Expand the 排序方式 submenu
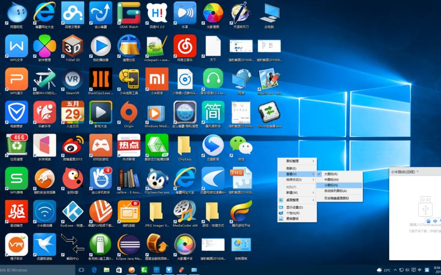 [x=297, y=180]
